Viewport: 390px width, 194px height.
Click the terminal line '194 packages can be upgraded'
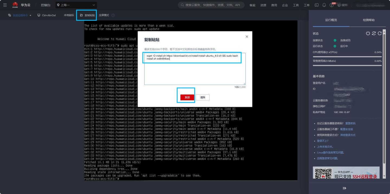tap(142, 175)
